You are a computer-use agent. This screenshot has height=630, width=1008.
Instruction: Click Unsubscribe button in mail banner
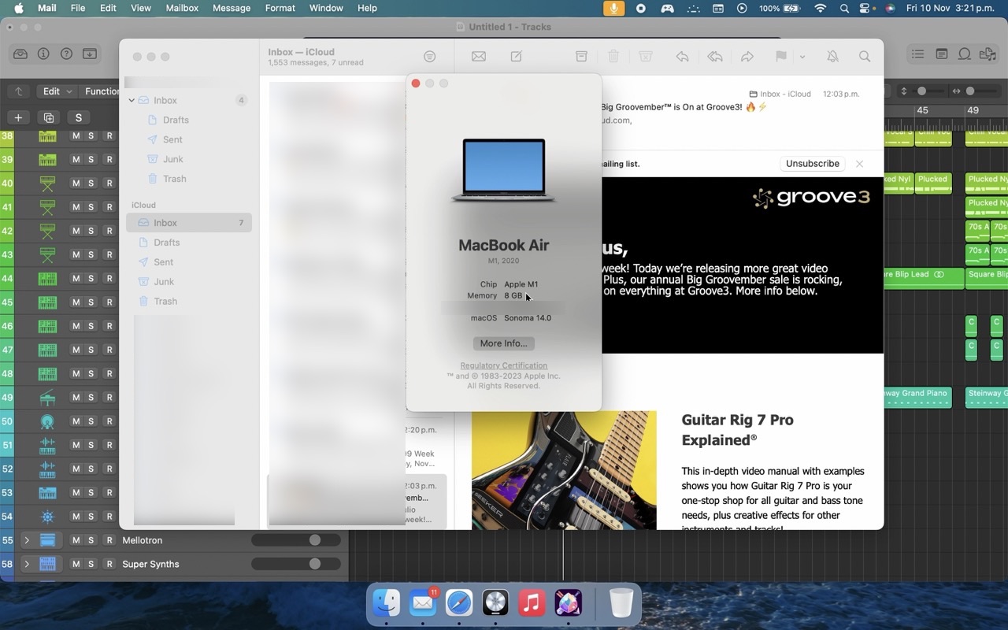tap(812, 164)
